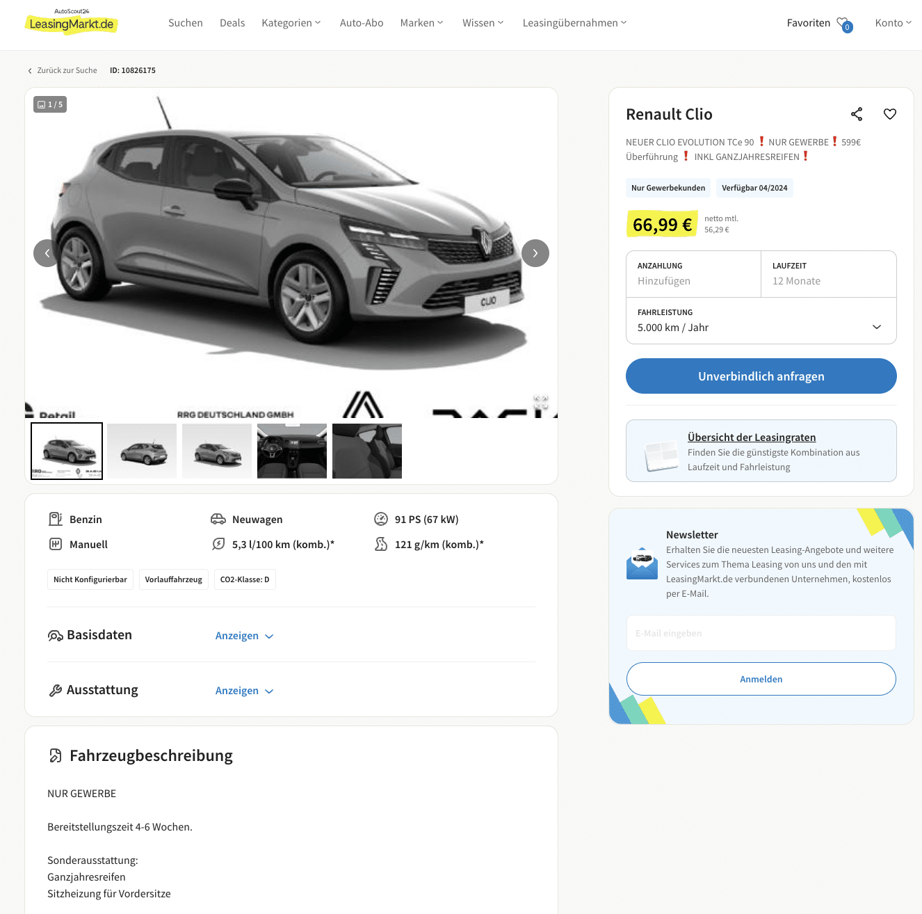Open the Fahrleistung 5.000 km / Jahr dropdown
The height and width of the screenshot is (914, 922).
761,321
